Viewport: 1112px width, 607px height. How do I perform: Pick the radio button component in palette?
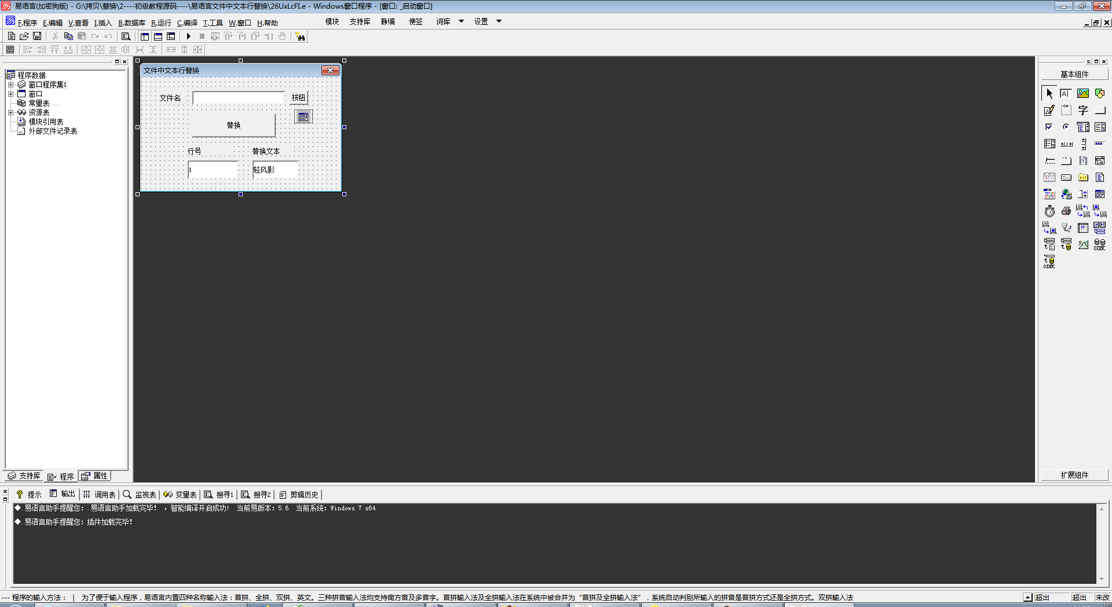(1066, 127)
